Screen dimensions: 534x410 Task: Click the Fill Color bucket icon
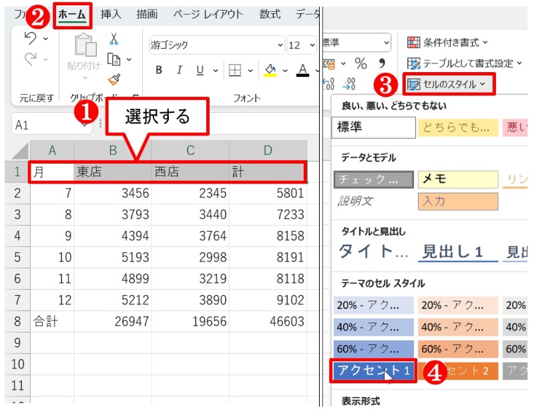point(270,70)
